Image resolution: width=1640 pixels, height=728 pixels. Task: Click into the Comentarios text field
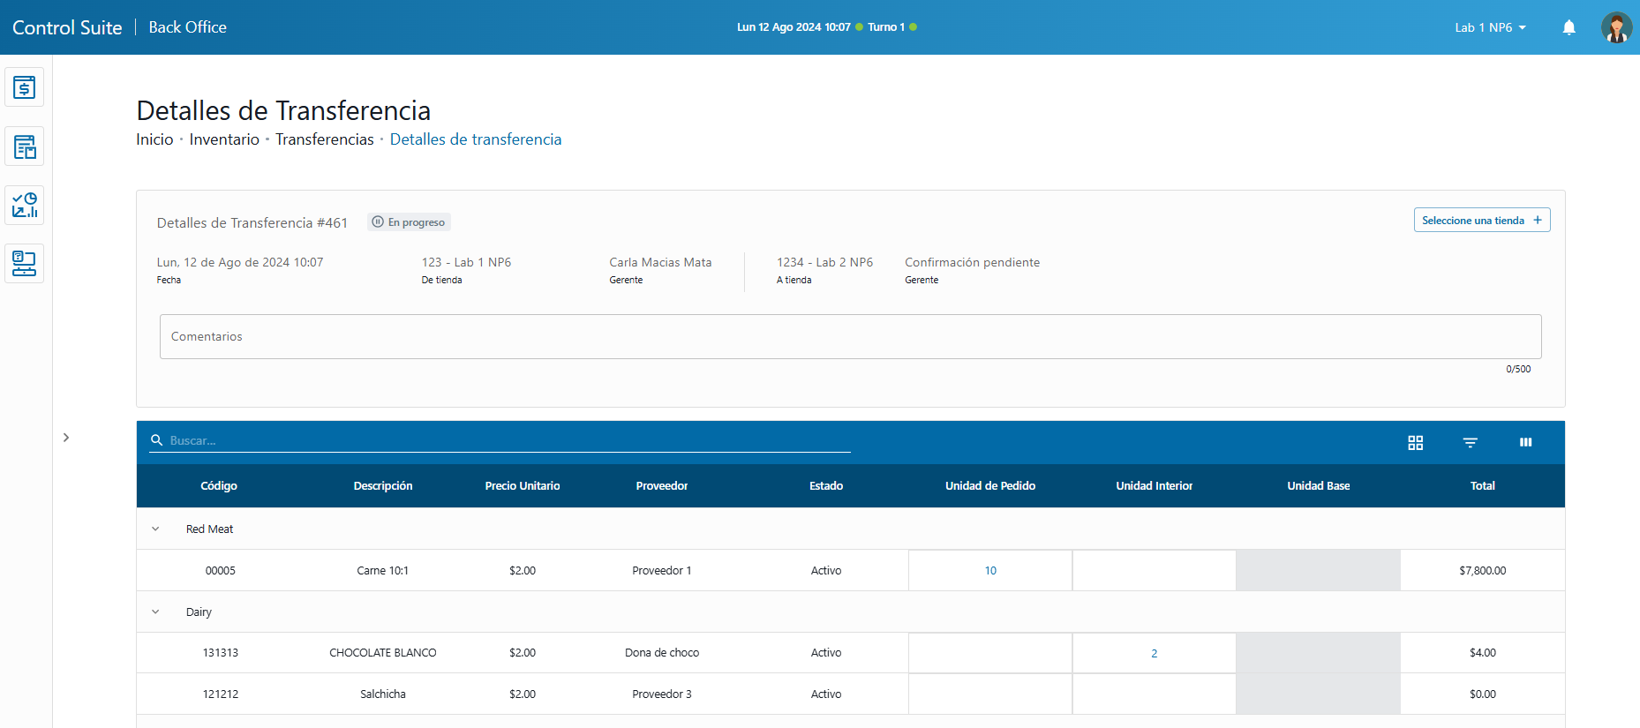point(849,336)
